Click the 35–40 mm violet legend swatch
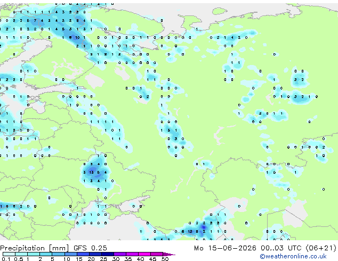 [x=132, y=254]
